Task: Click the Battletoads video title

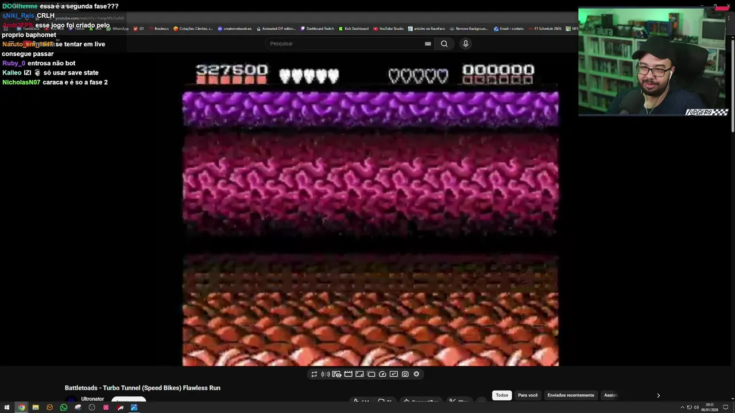Action: coord(142,388)
